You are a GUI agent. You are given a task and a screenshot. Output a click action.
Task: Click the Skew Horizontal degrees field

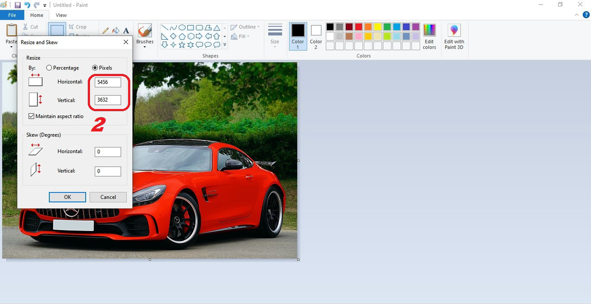pyautogui.click(x=108, y=152)
